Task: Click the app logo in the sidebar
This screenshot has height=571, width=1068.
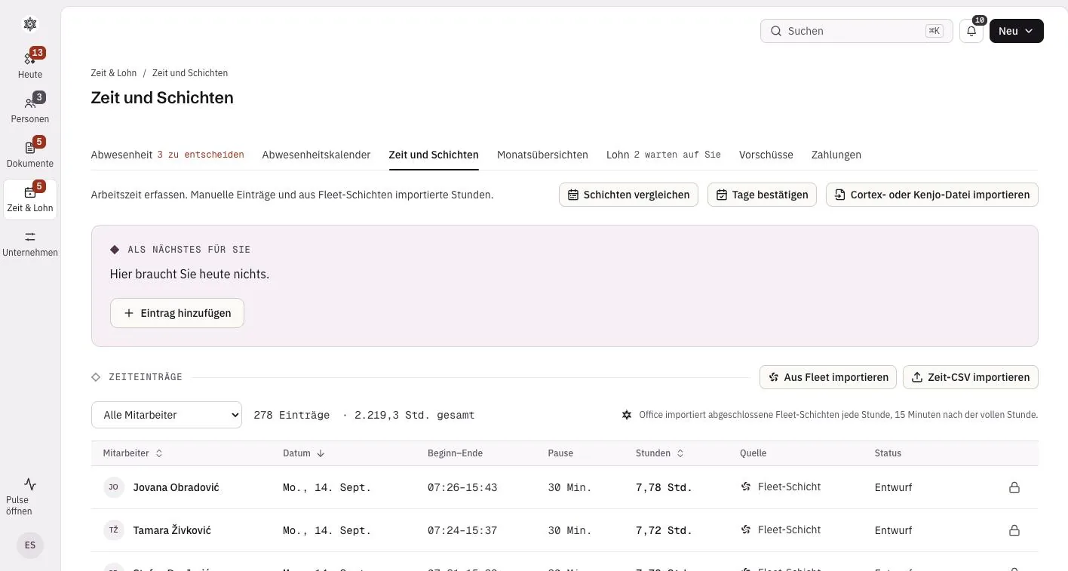Action: [x=30, y=24]
